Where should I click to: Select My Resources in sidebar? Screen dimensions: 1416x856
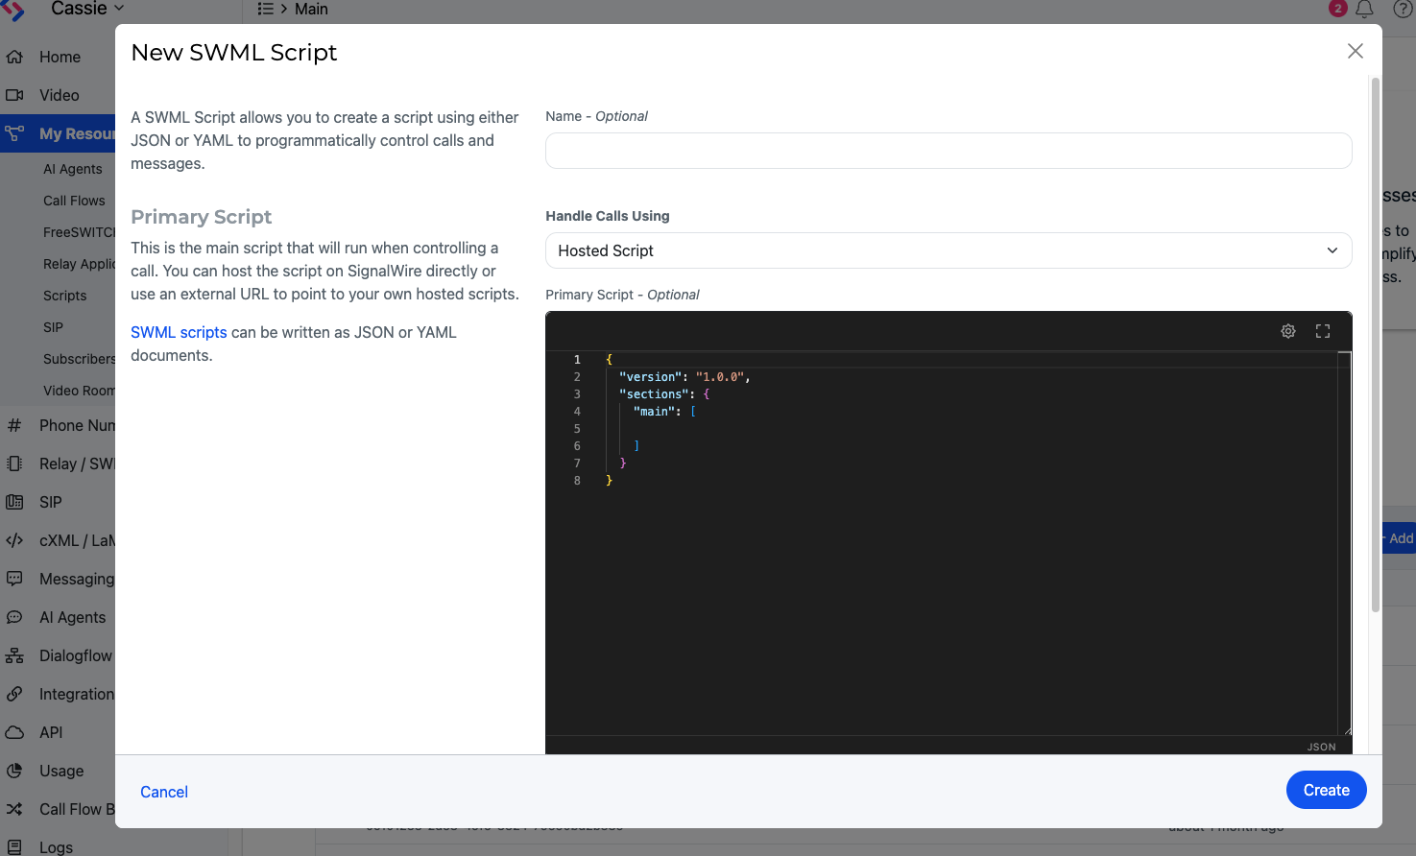[58, 133]
